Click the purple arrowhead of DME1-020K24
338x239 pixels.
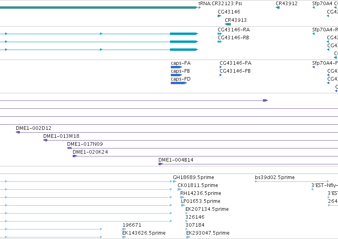75,156
